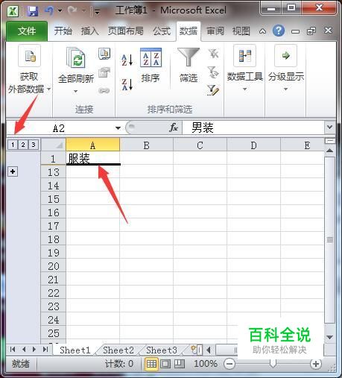Switch to the Sheet3 tab

click(x=162, y=350)
